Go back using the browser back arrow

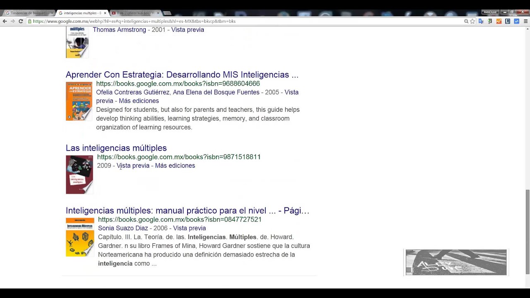[5, 21]
